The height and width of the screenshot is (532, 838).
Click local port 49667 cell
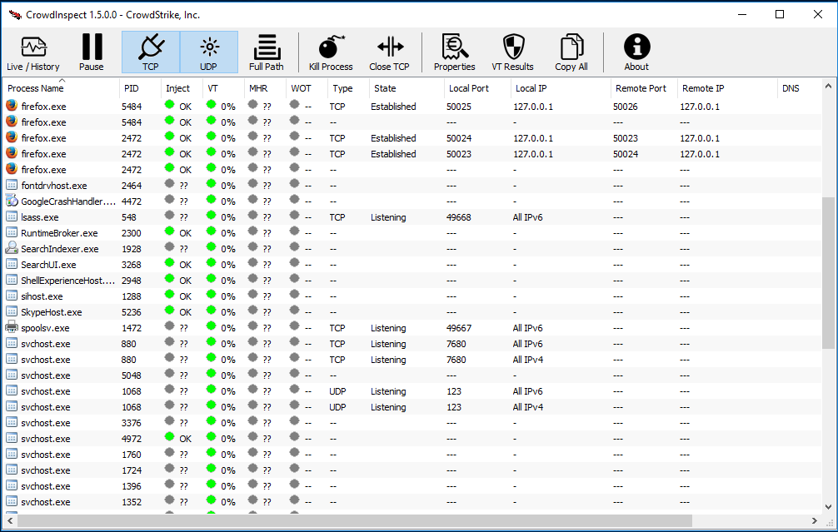459,328
